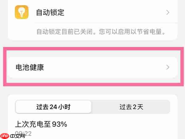
Task: Tap the 93% figure in the charge summary
Action: pos(60,124)
